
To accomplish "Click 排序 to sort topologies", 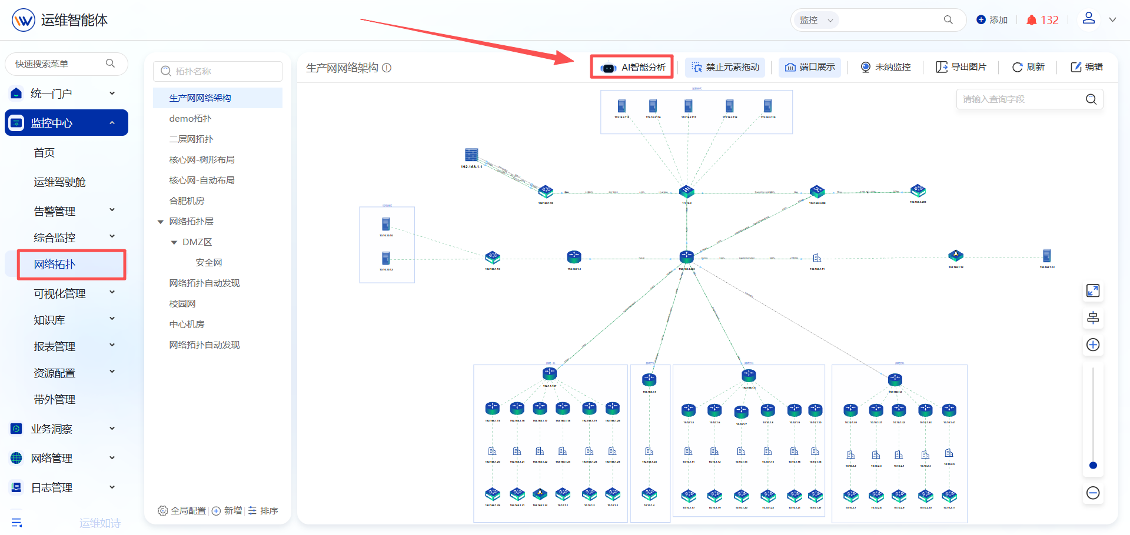I will pyautogui.click(x=263, y=510).
